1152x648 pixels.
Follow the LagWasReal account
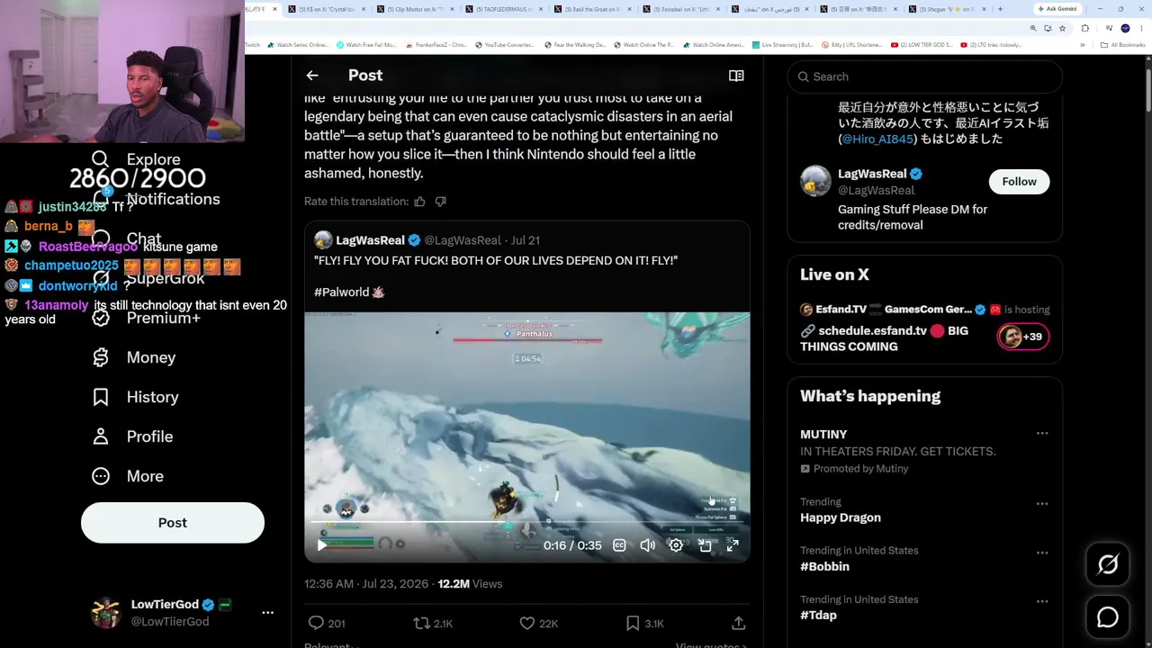click(x=1020, y=182)
